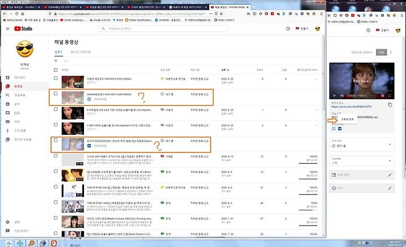The image size is (406, 247).
Task: Open the Subtitles sidebar icon
Action: (8, 122)
